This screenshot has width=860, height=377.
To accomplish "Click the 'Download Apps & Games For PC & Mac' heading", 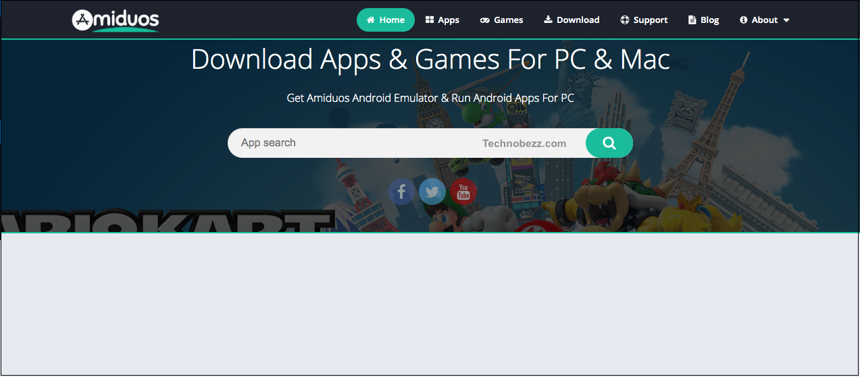I will tap(430, 60).
